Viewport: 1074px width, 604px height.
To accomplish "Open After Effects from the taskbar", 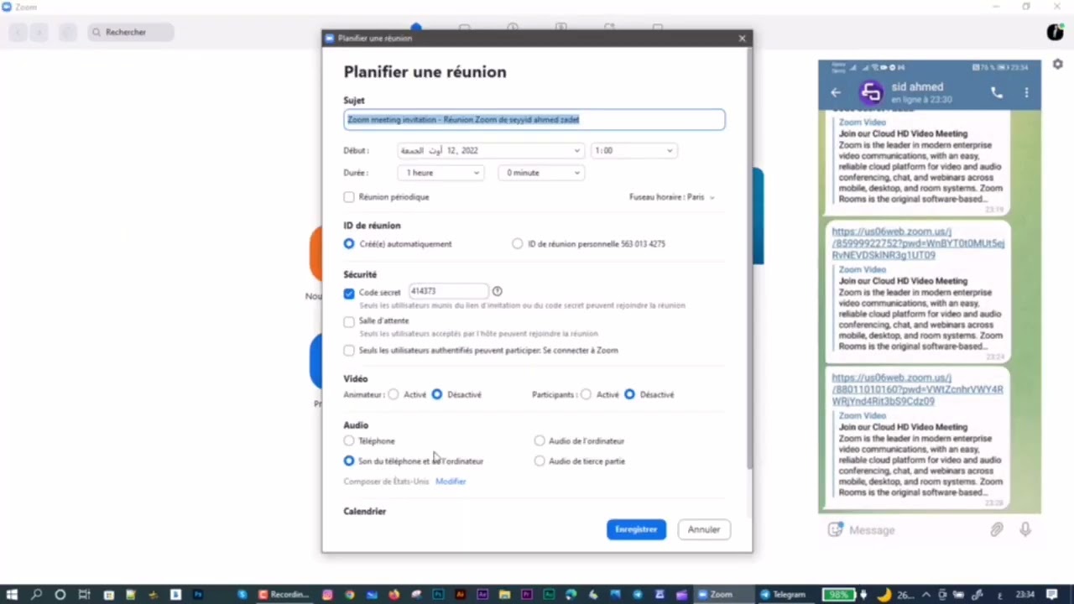I will coord(482,595).
